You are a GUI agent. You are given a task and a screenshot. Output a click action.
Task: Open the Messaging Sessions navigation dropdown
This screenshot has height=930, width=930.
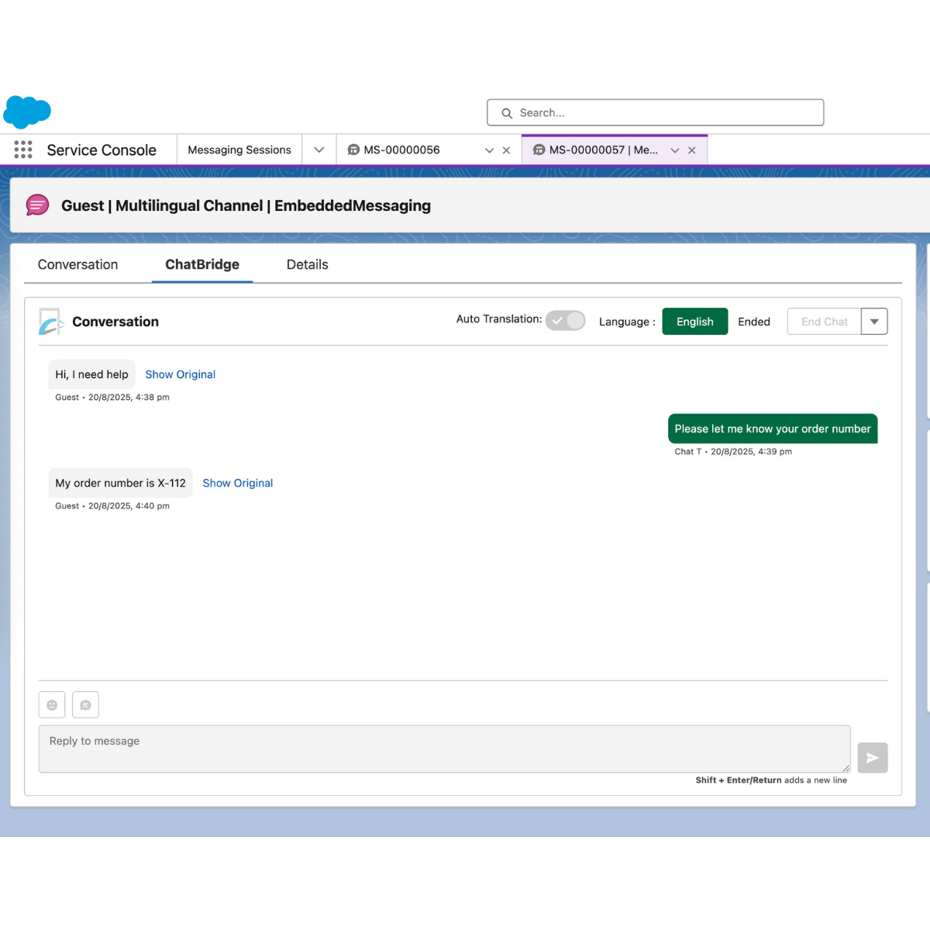click(x=319, y=150)
